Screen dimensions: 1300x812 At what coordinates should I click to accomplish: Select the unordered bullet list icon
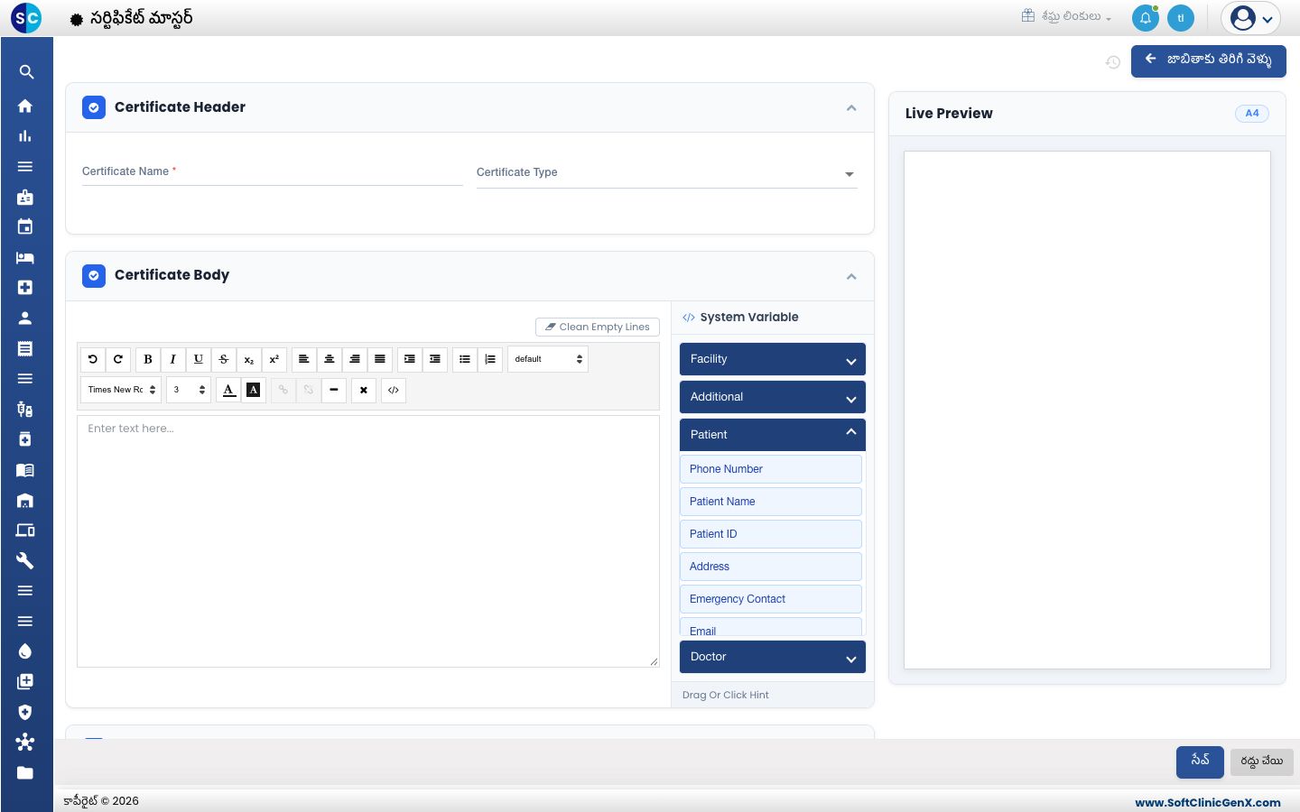click(x=465, y=359)
